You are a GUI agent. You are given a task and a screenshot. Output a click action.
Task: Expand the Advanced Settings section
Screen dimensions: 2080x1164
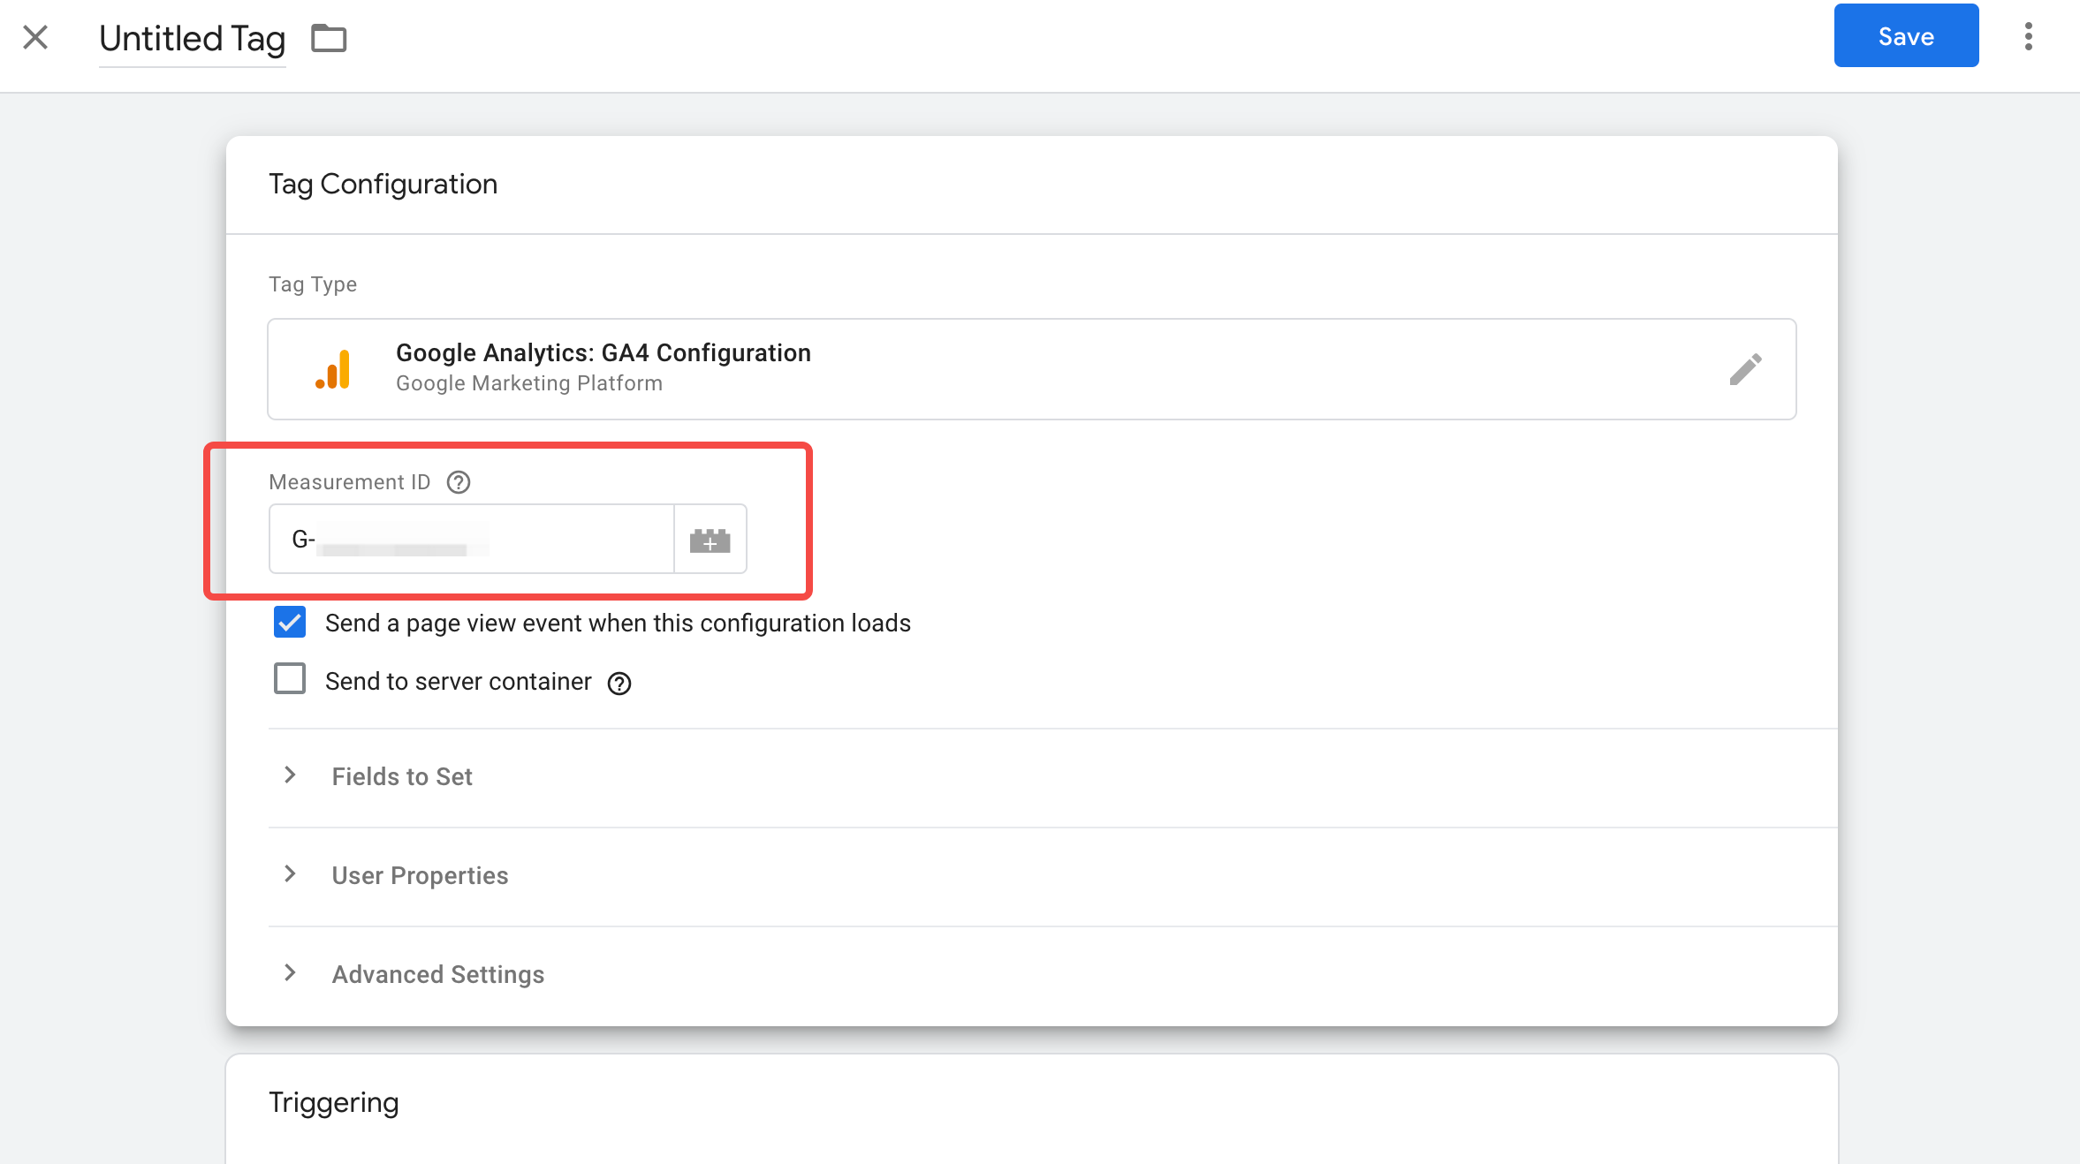[x=436, y=974]
